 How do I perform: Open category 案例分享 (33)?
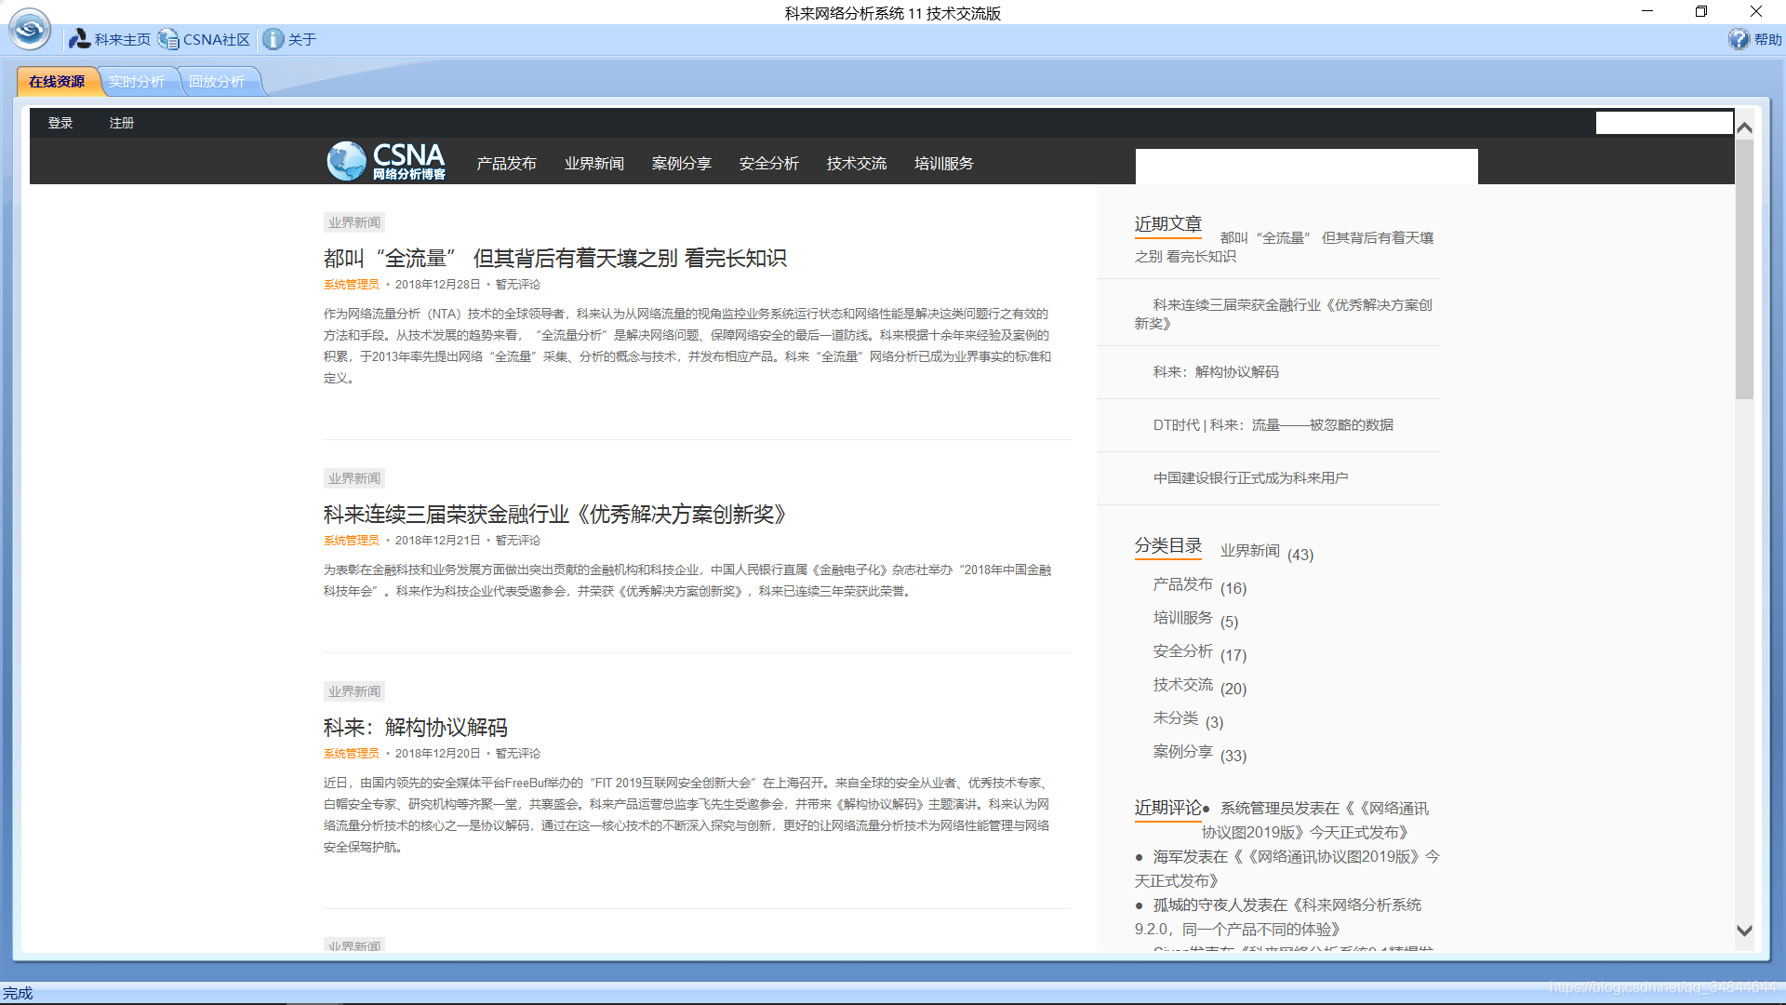coord(1182,752)
